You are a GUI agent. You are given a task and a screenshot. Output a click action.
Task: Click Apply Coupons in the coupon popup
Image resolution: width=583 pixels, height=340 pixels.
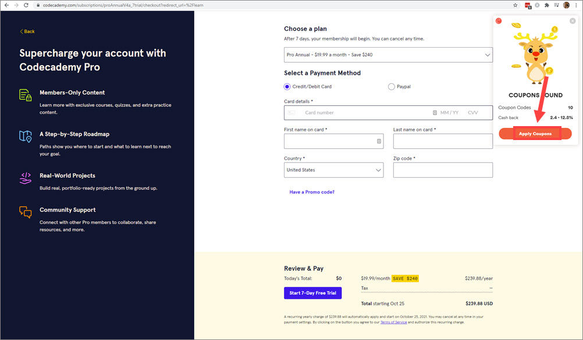[535, 134]
